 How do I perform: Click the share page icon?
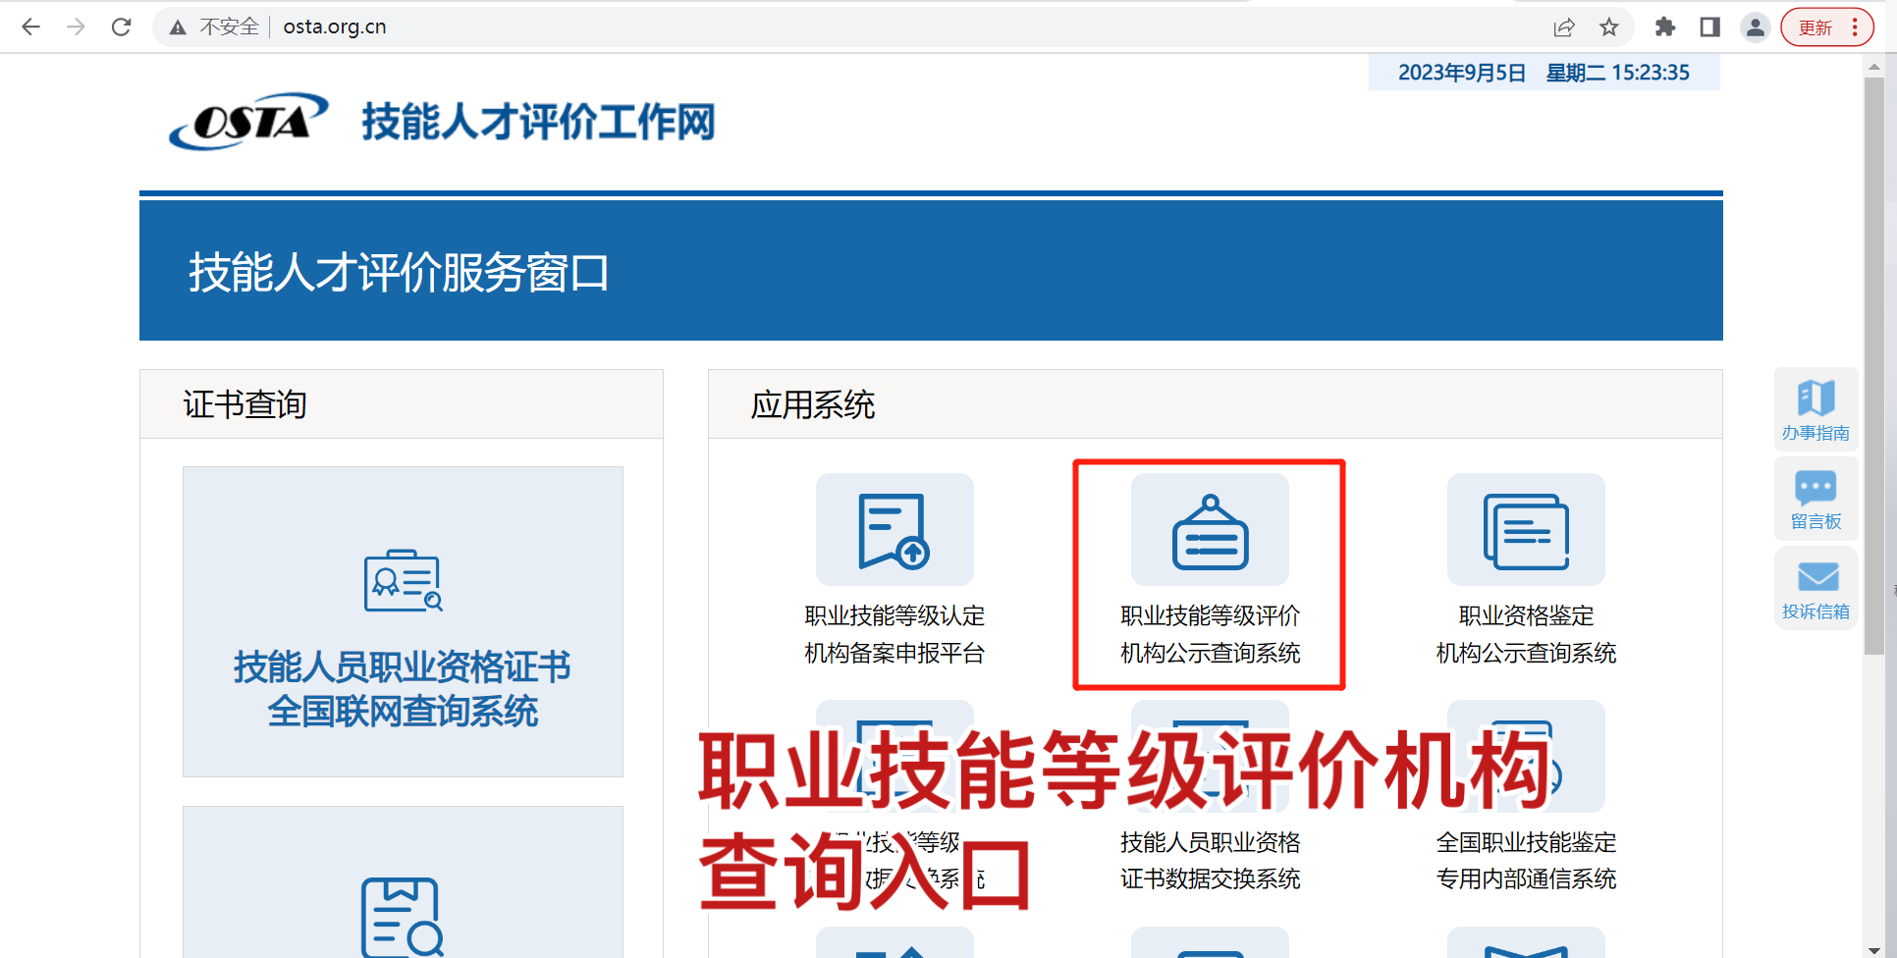[1564, 27]
